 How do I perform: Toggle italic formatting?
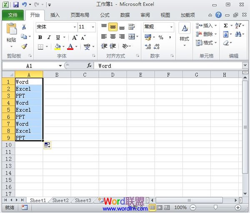pos(49,37)
